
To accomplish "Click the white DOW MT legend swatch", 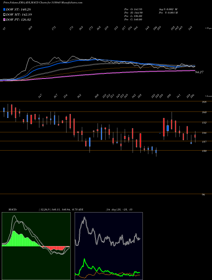I will coord(4,15).
